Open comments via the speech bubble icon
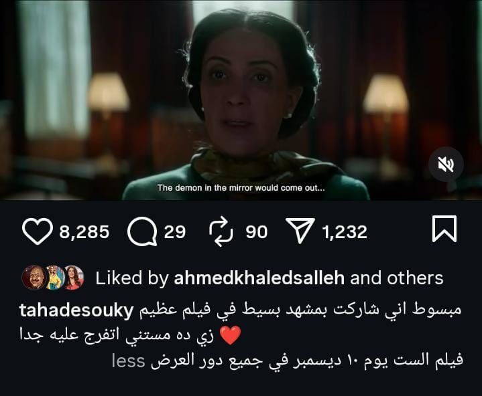The image size is (482, 396). pyautogui.click(x=142, y=231)
